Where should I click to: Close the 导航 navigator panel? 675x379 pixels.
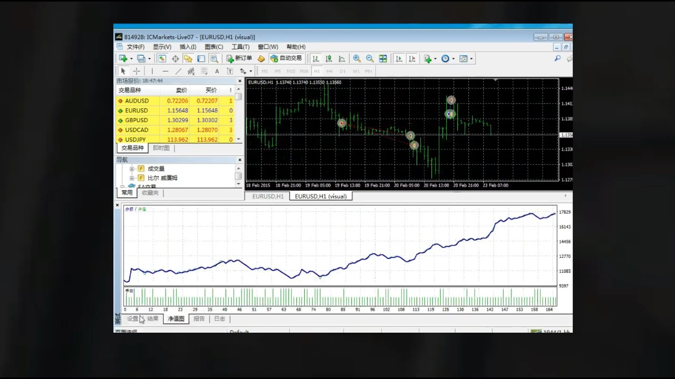(239, 160)
